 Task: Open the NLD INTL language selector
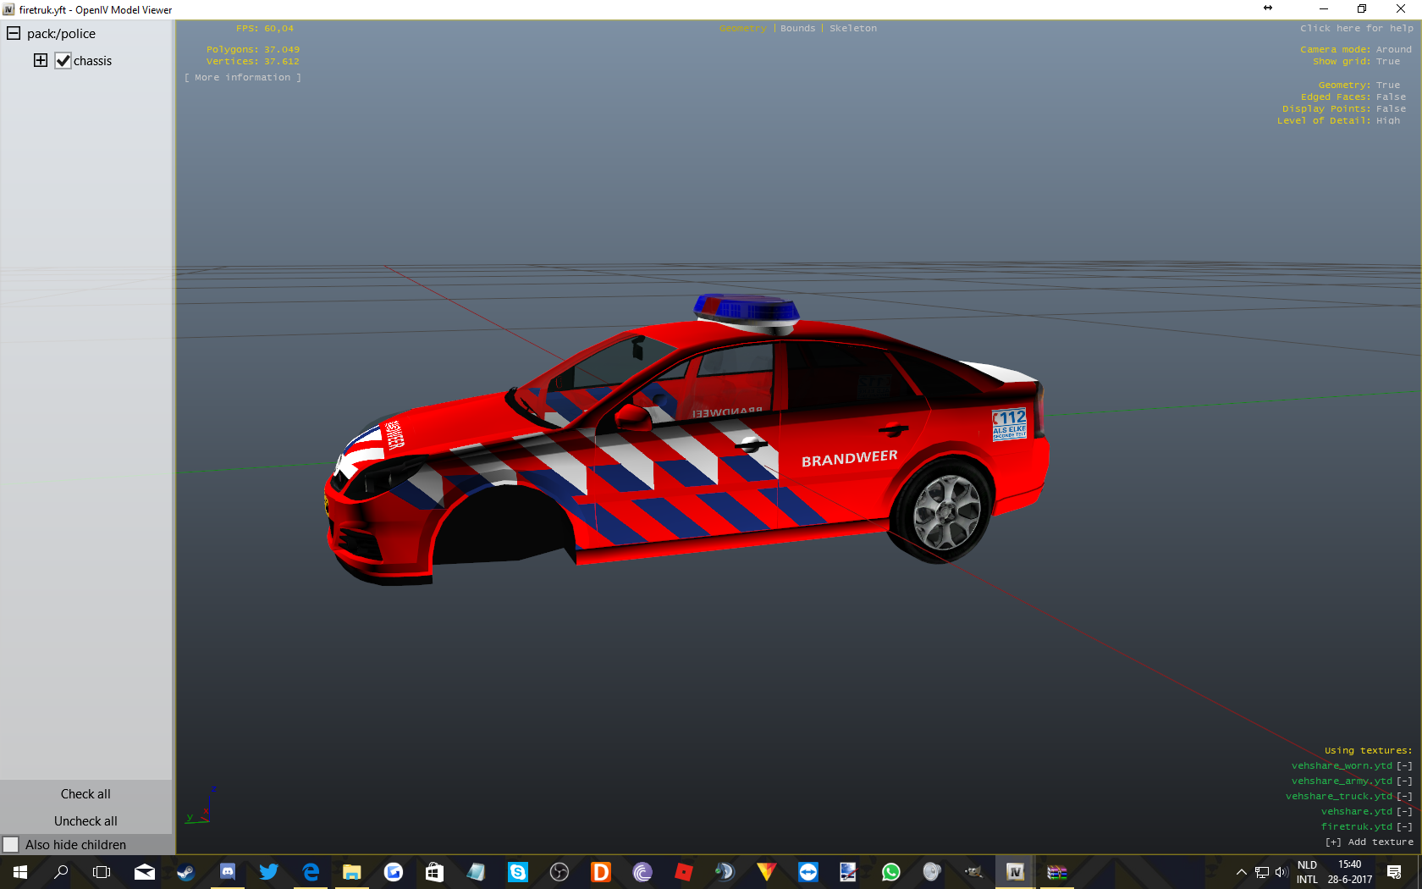1307,872
